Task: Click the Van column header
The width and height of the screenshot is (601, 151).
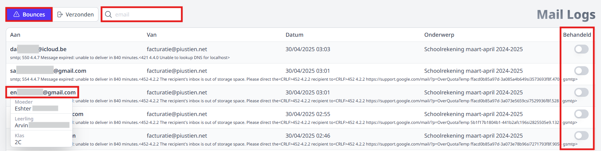Action: pos(152,35)
